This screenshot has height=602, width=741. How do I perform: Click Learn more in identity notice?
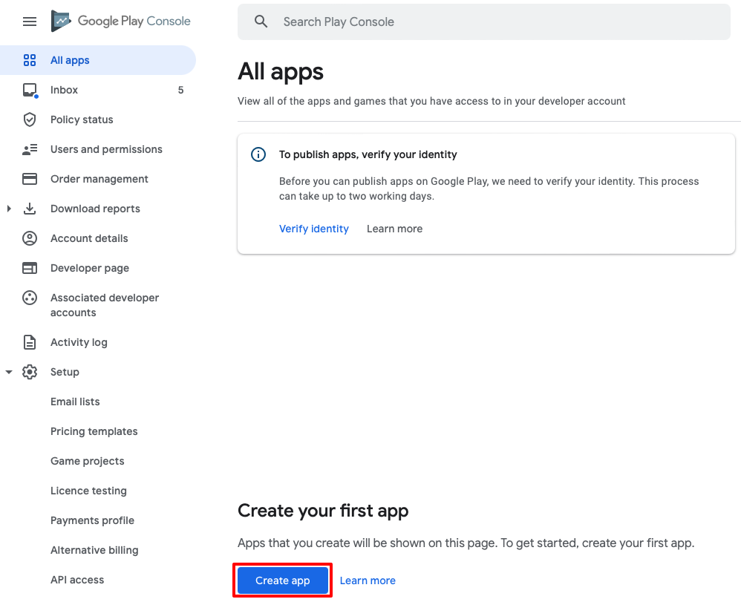tap(394, 229)
